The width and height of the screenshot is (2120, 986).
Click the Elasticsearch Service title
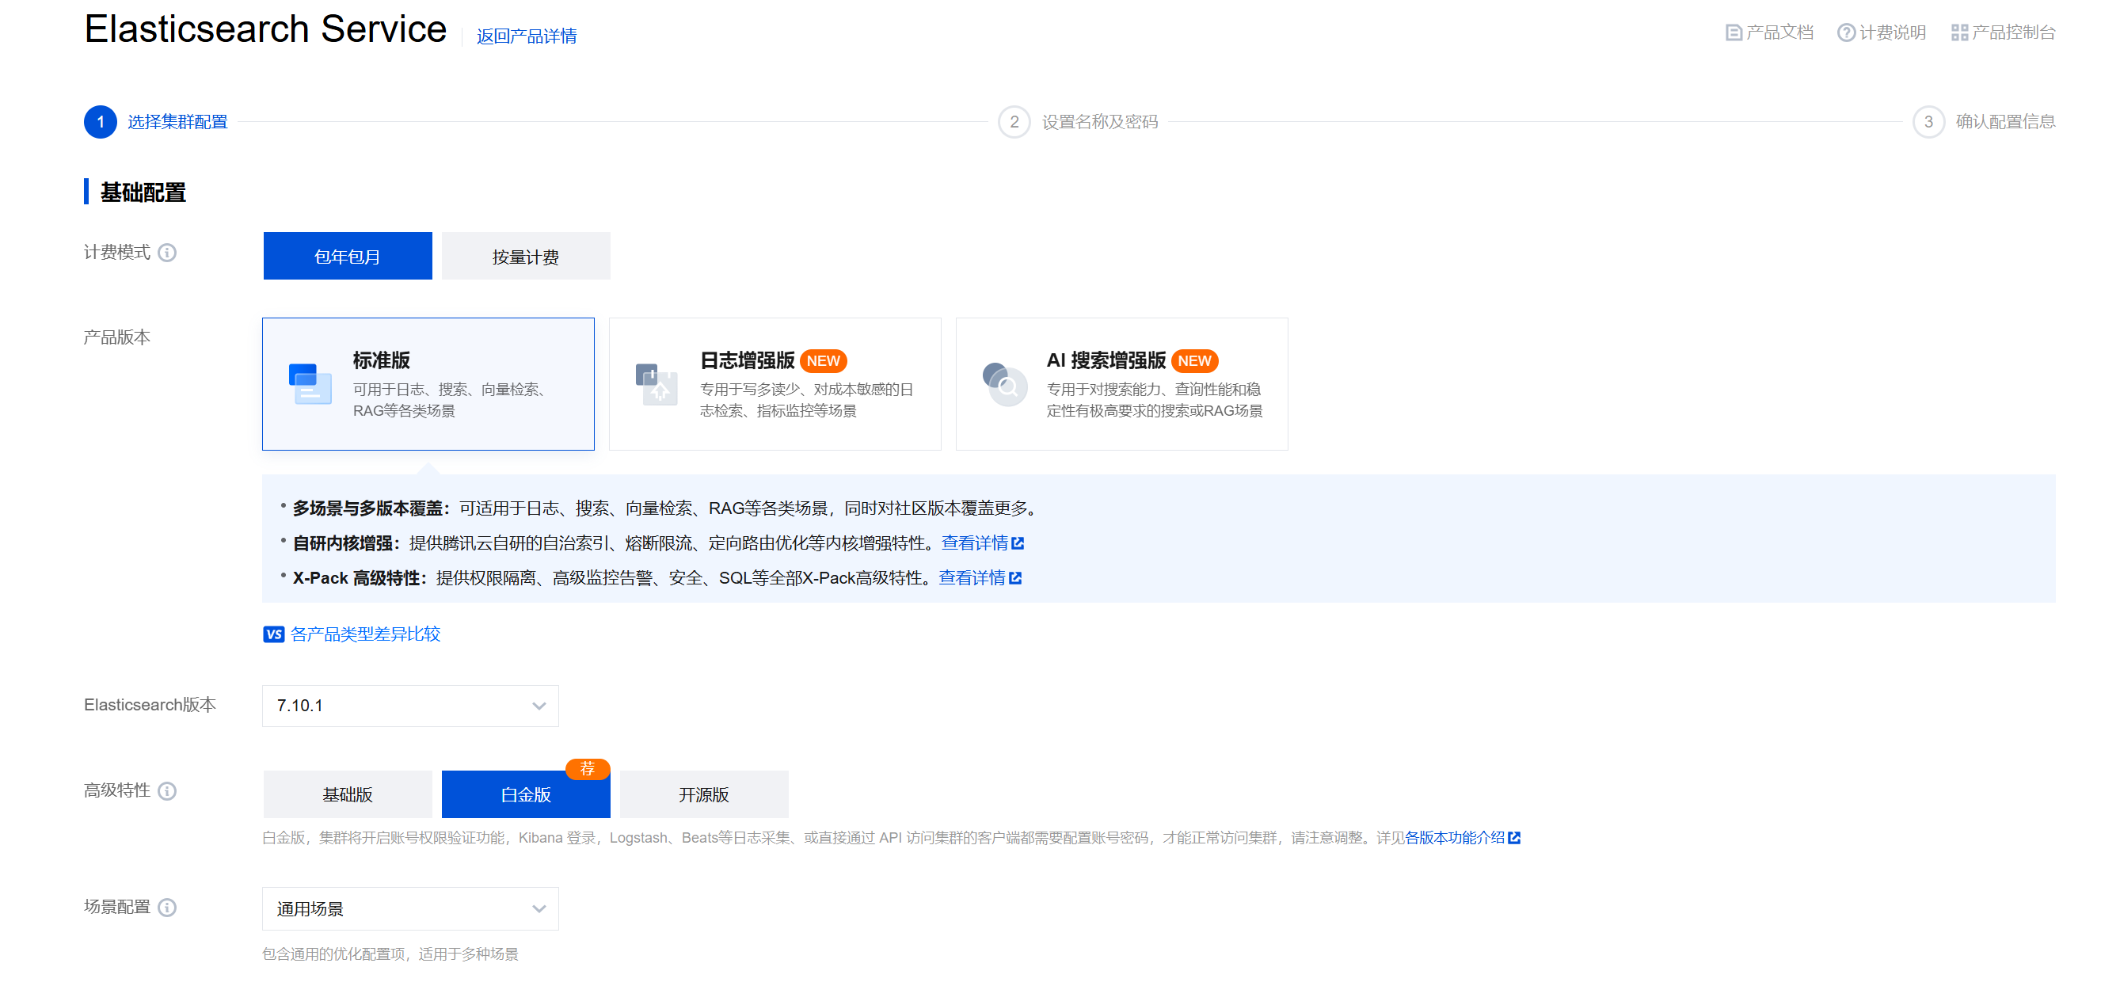(x=265, y=29)
